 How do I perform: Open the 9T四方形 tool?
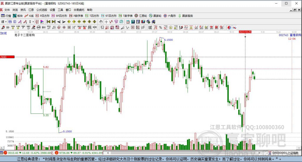click(x=109, y=16)
